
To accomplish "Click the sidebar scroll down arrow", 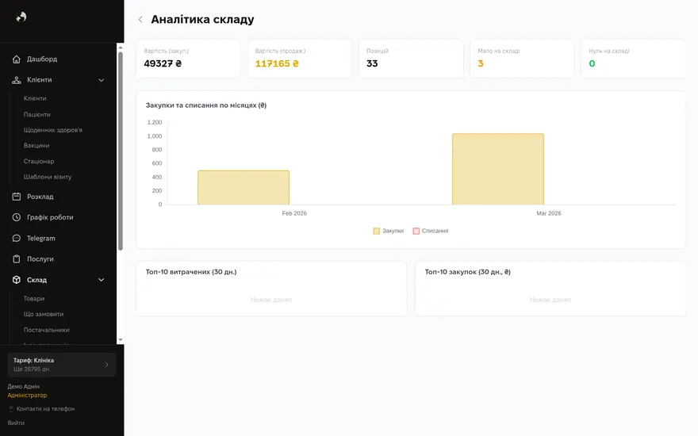I will click(x=121, y=340).
